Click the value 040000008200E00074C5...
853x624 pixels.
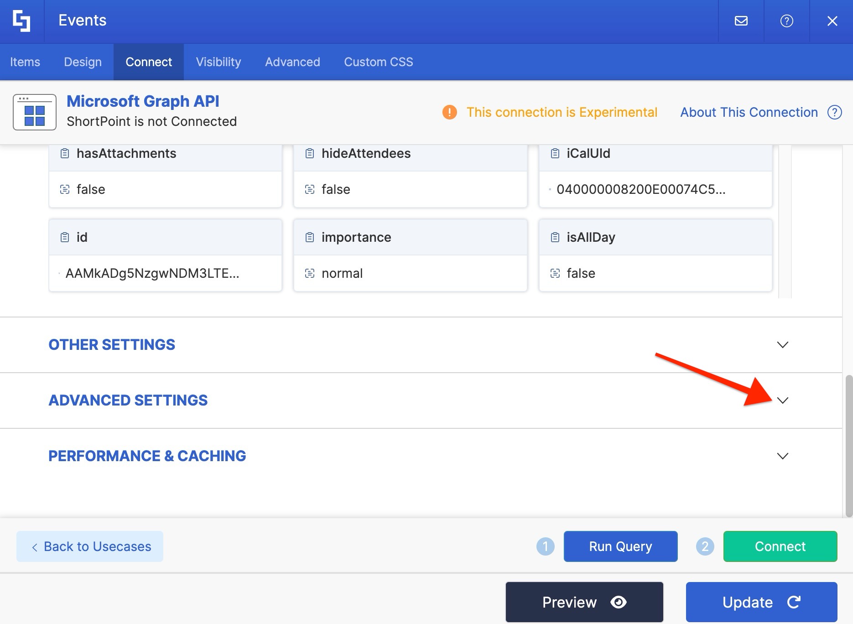click(641, 189)
